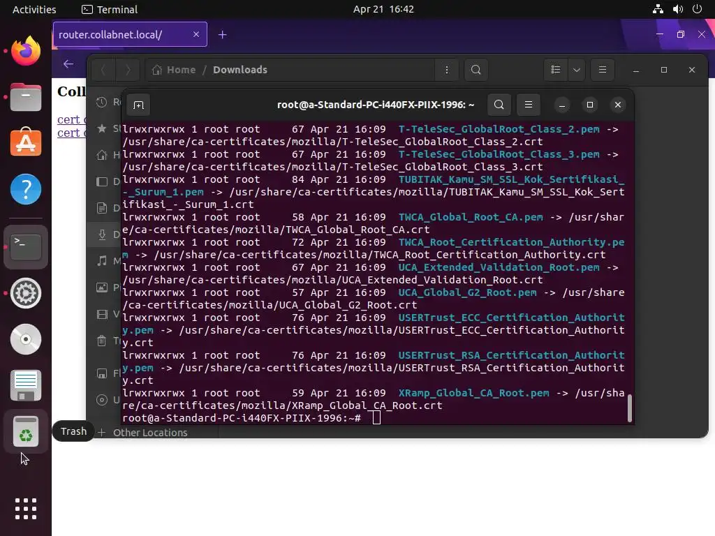Open the Terminal app menu in the top bar
Screen dimensions: 715x536
(x=110, y=9)
